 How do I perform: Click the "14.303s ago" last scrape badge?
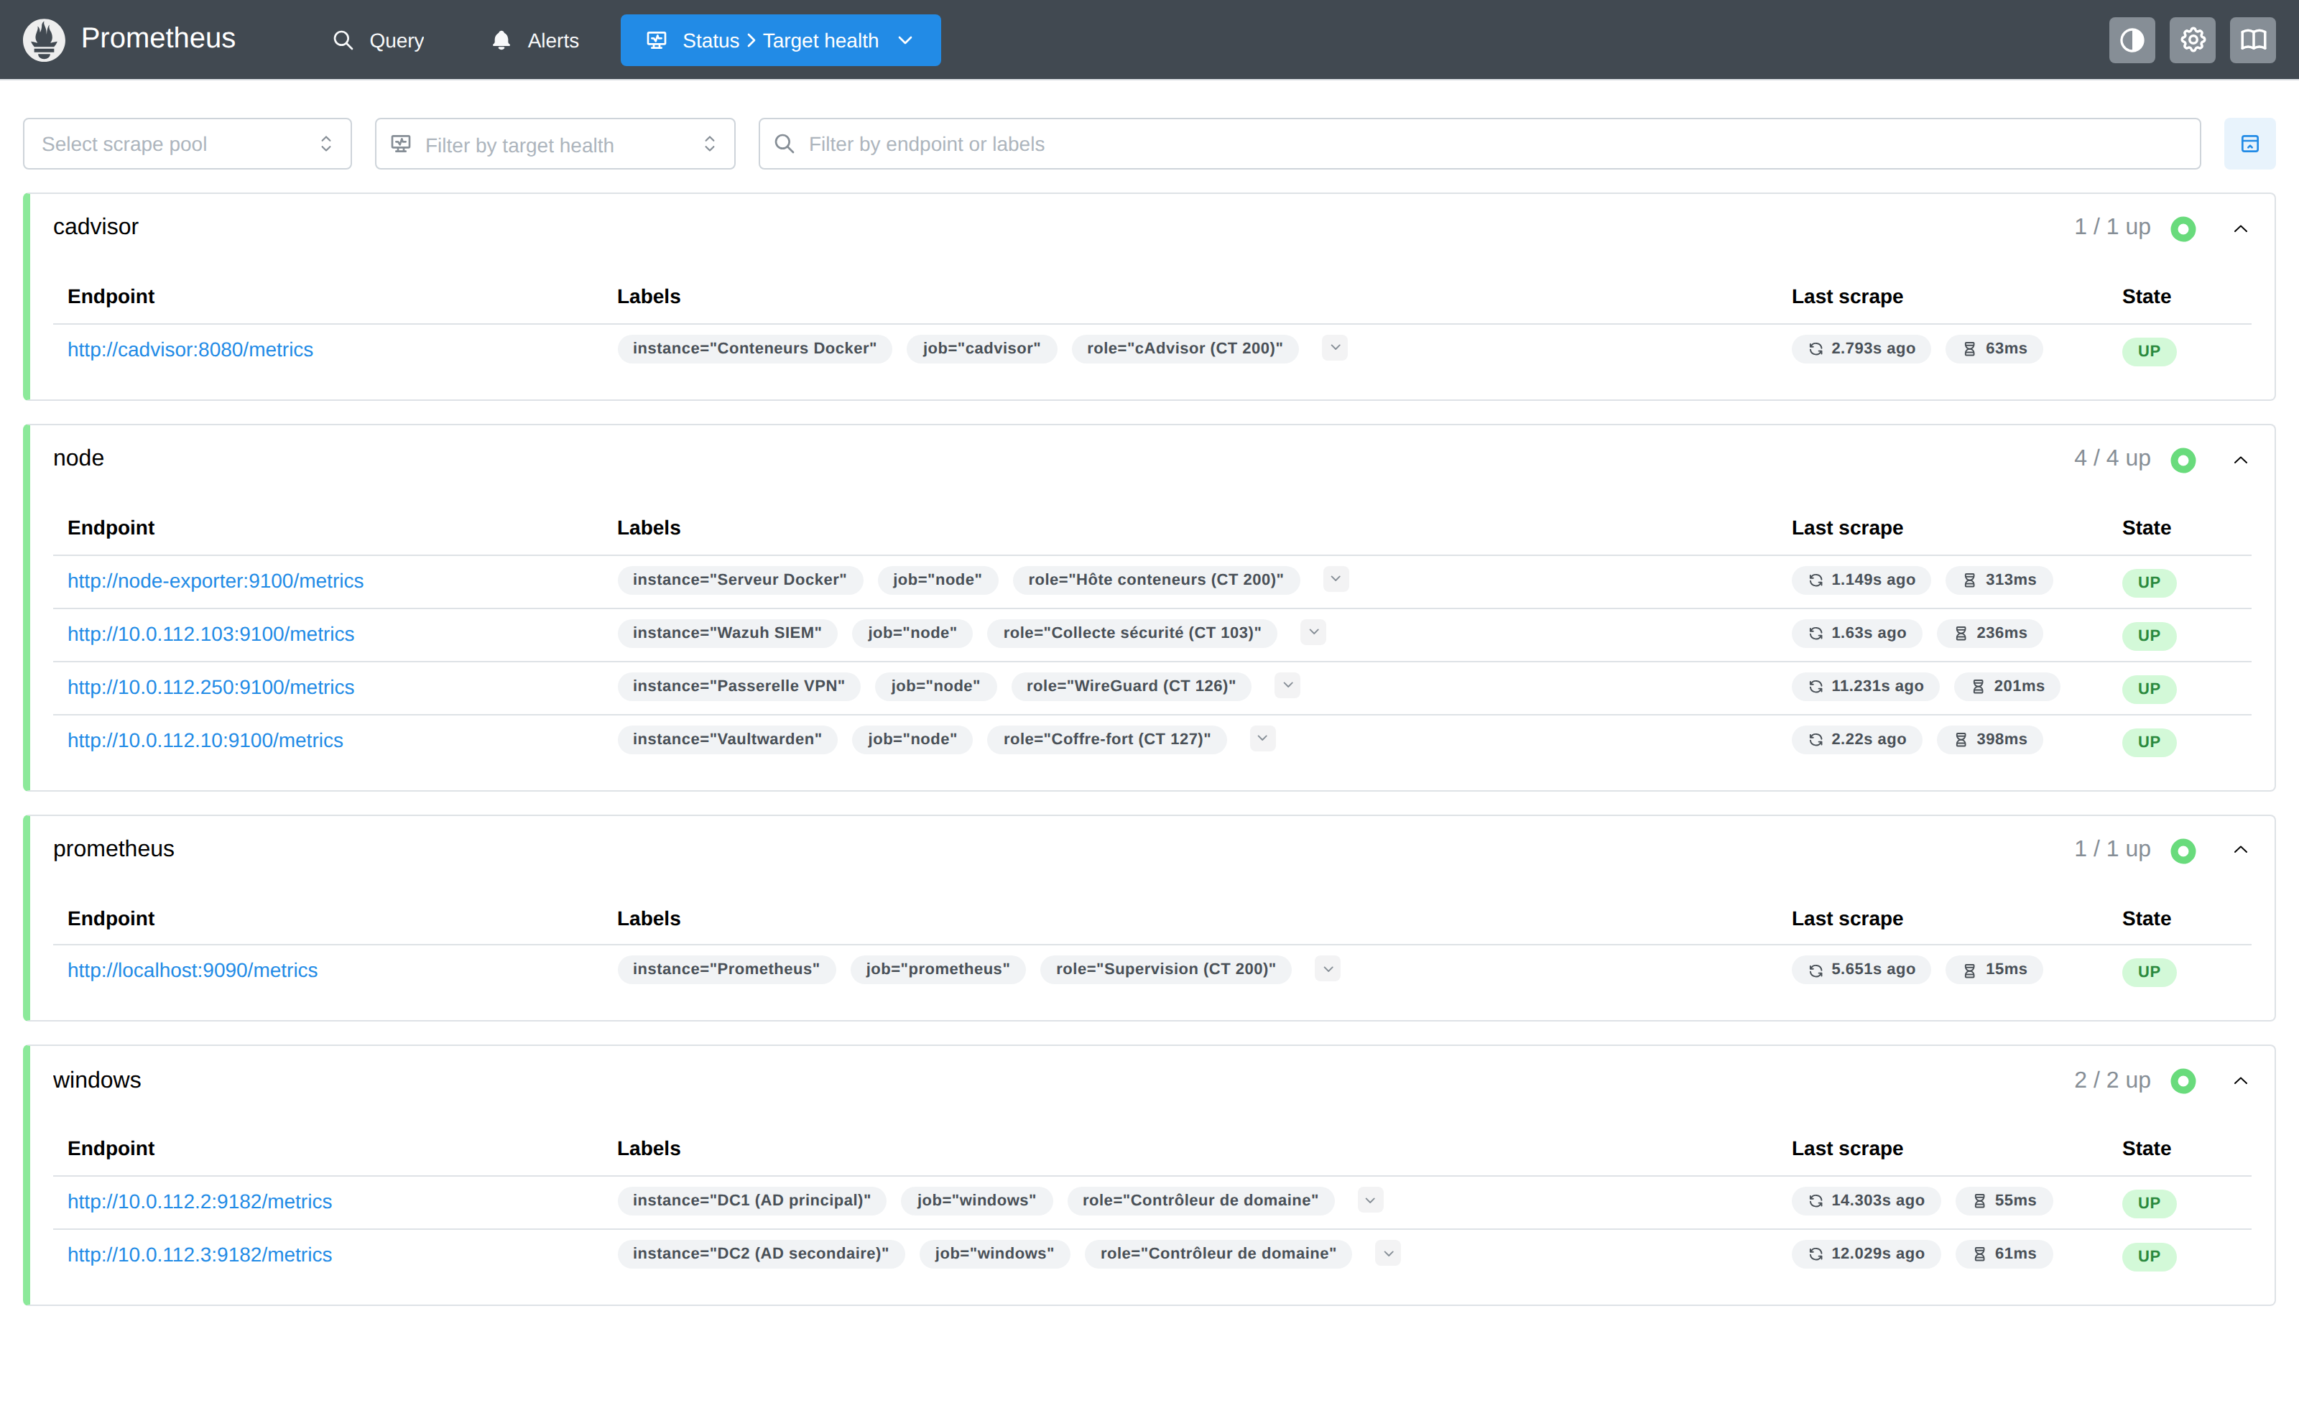(1866, 1201)
